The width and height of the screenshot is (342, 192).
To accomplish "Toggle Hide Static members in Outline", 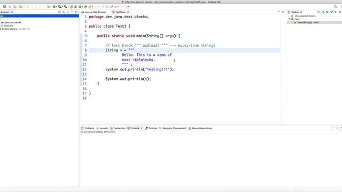I will (x=331, y=12).
